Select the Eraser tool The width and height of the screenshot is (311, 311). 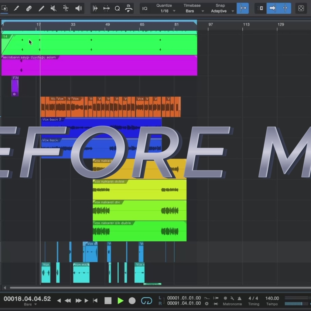29,8
